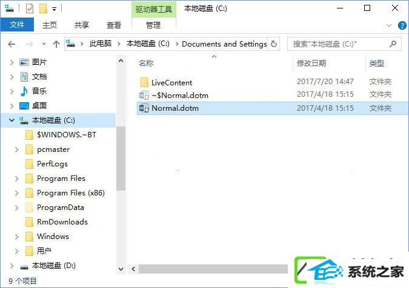Open the Help question mark icon
The width and height of the screenshot is (409, 288).
402,25
